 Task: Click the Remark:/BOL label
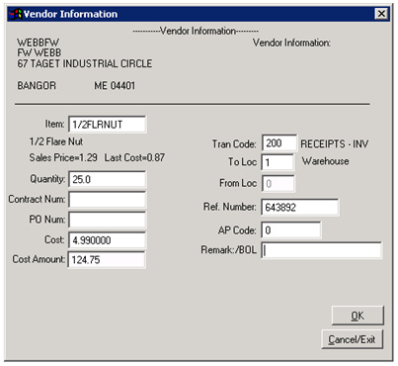pyautogui.click(x=229, y=250)
